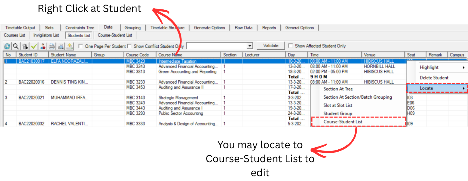Click Strategic Management course name
This screenshot has height=181, width=468.
pos(178,98)
